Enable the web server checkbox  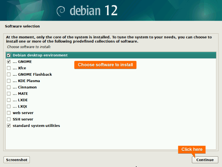click(x=9, y=113)
